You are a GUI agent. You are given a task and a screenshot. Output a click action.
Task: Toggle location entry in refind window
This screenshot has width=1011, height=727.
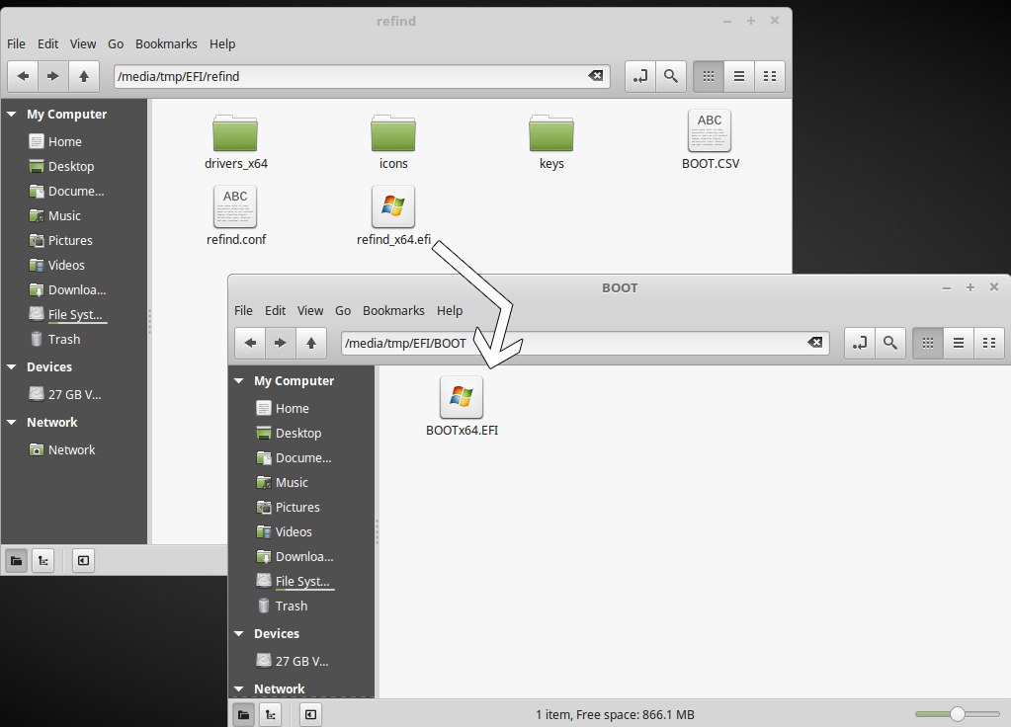640,76
